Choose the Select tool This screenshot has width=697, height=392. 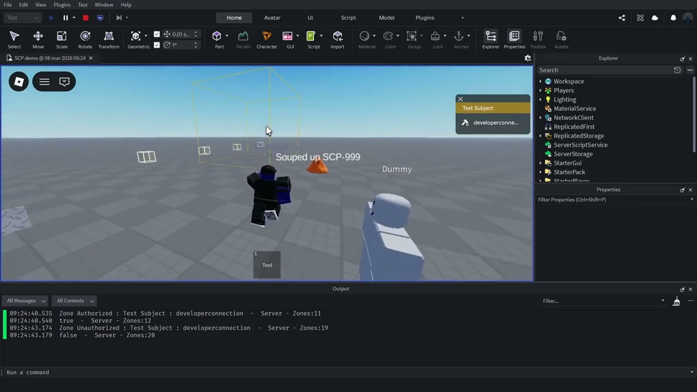[14, 39]
